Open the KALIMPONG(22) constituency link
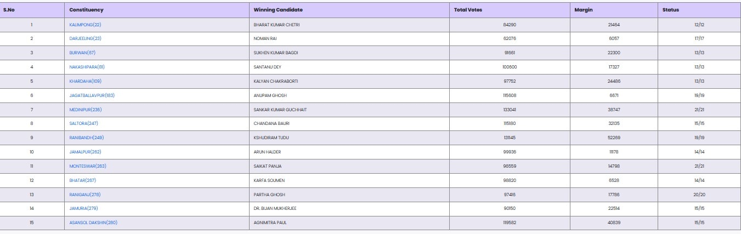Image resolution: width=741 pixels, height=234 pixels. 85,25
